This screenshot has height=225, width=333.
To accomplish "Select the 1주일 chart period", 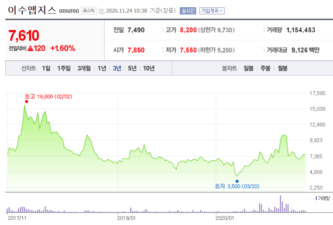I will [x=64, y=68].
